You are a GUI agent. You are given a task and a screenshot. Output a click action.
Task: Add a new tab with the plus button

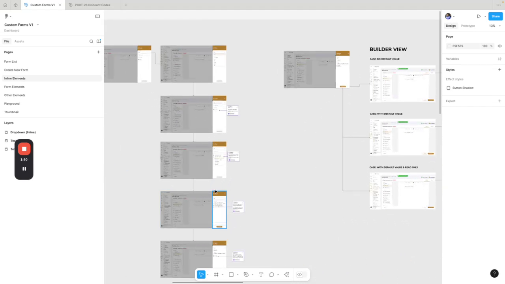pyautogui.click(x=126, y=5)
